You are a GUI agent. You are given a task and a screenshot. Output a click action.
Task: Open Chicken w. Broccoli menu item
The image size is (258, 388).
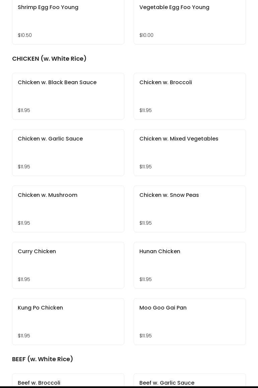(190, 96)
